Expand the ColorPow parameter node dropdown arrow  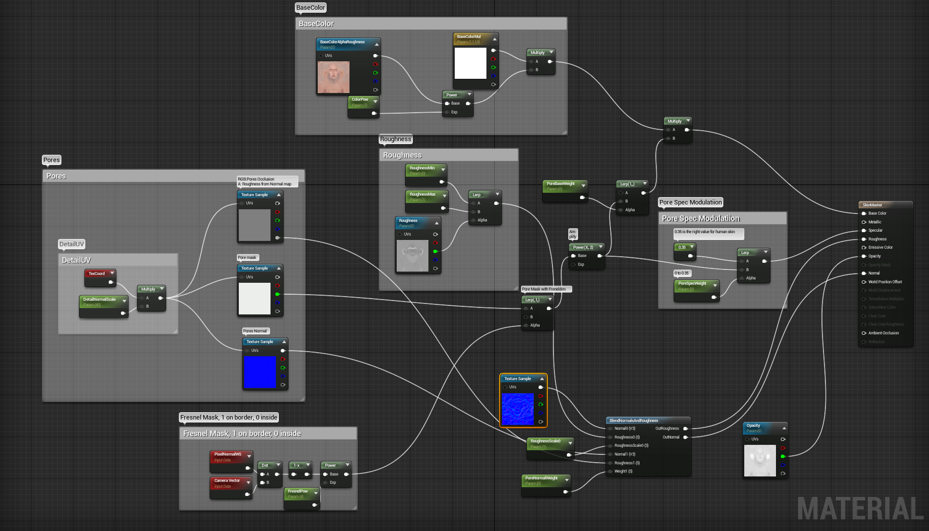coord(375,101)
